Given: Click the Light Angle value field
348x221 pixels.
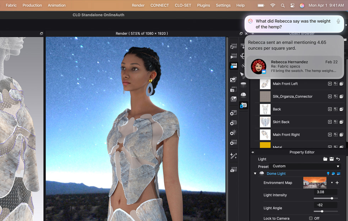Looking at the screenshot, I should [x=326, y=205].
